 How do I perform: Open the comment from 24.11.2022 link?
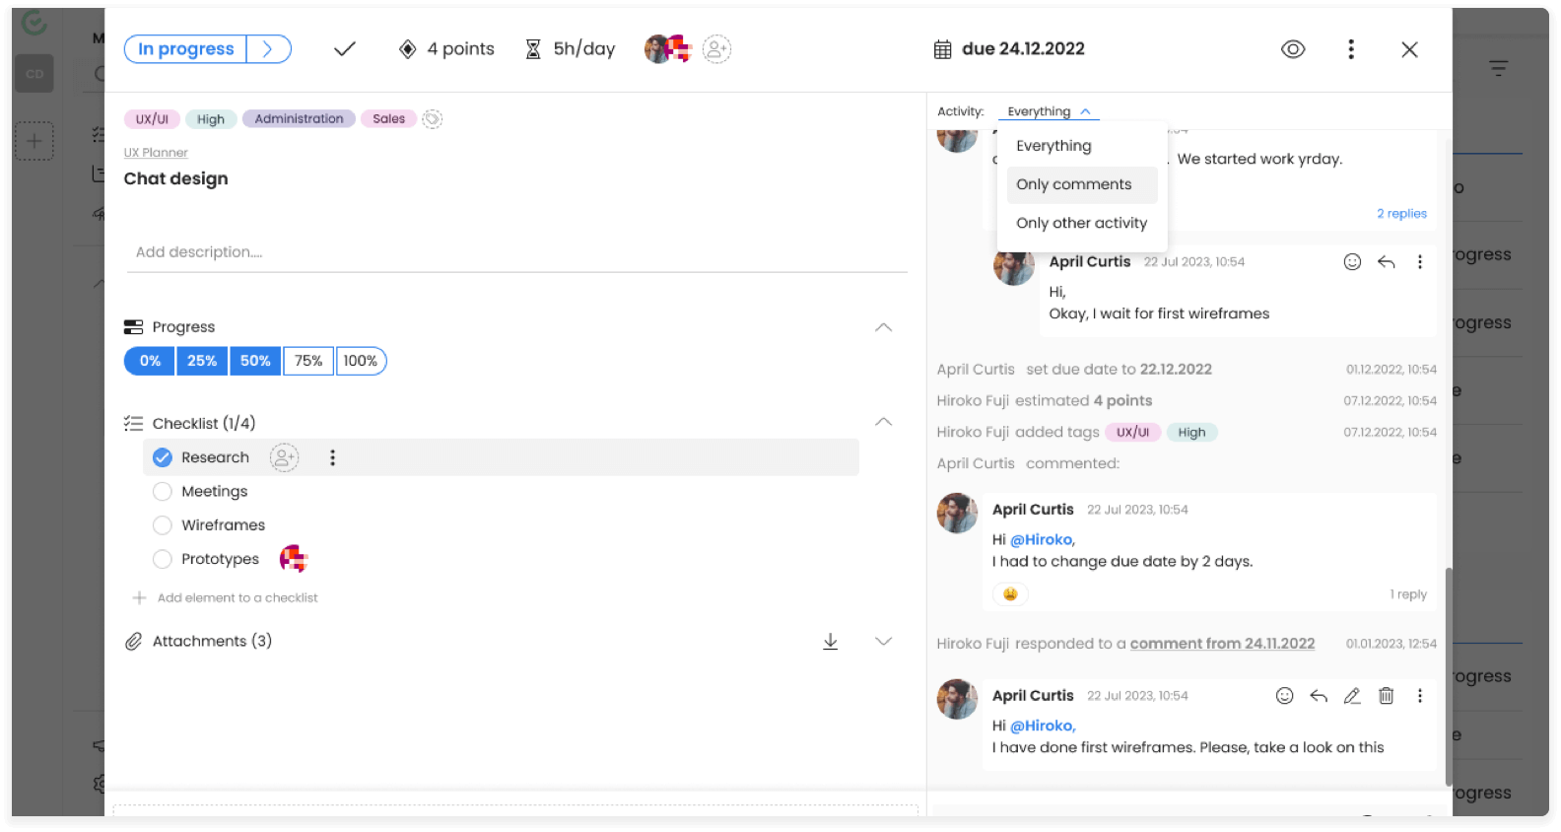1222,644
